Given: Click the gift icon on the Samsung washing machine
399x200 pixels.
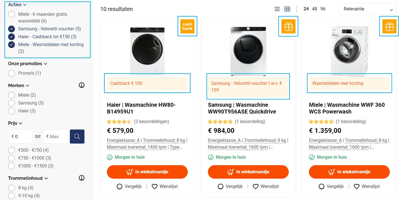Looking at the screenshot, I should [x=288, y=26].
